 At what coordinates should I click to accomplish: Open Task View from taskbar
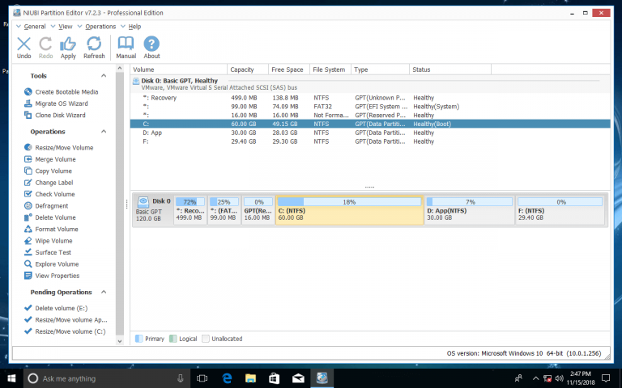tap(202, 378)
